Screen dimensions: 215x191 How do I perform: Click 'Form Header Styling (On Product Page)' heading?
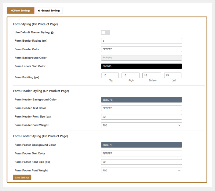tap(41, 91)
